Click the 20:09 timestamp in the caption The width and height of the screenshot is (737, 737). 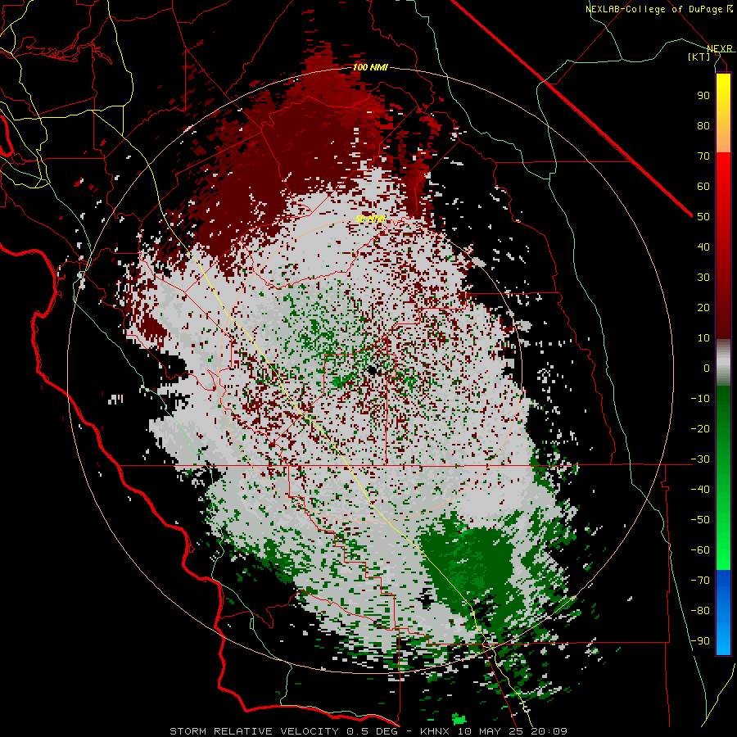point(549,731)
